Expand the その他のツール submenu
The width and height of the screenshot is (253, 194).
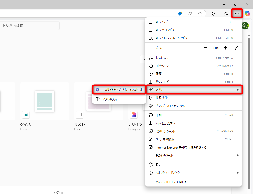coord(194,155)
